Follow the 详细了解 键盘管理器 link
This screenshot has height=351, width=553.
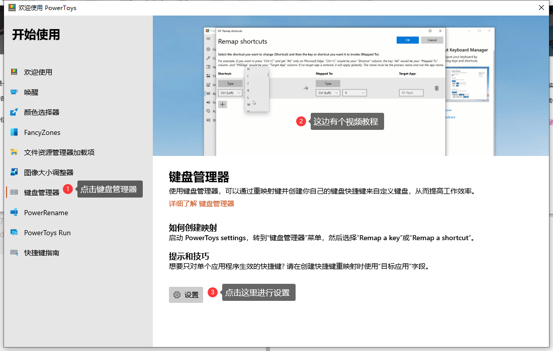[202, 204]
